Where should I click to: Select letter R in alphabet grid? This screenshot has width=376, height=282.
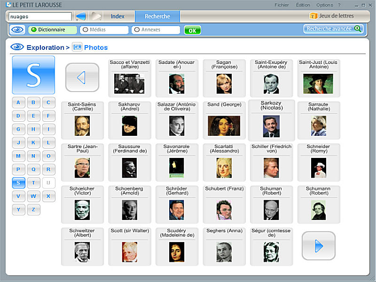(48, 170)
